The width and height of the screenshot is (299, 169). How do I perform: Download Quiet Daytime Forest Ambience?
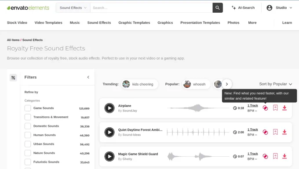284,132
